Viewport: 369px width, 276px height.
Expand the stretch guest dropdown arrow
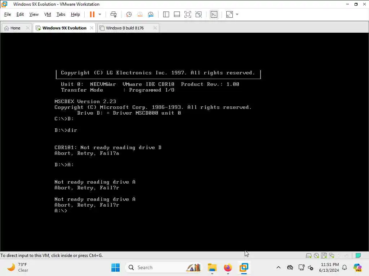(237, 14)
